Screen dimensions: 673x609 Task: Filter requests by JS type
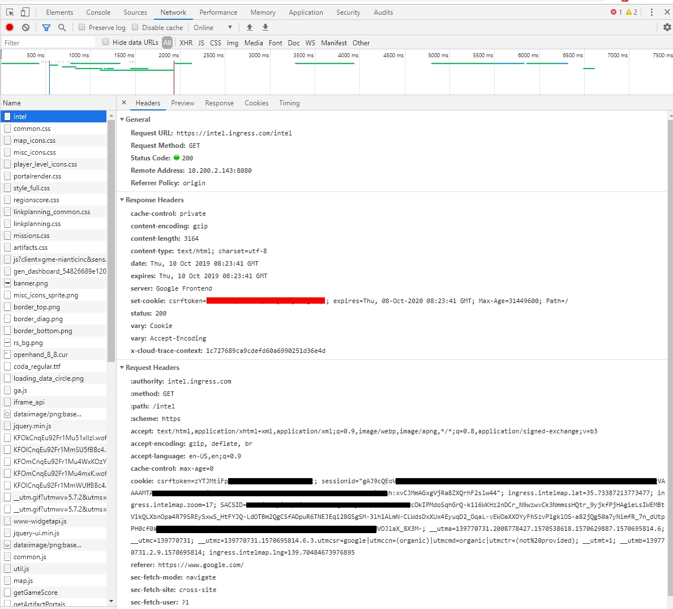(201, 43)
